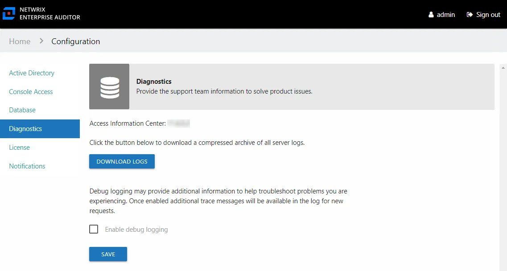The height and width of the screenshot is (271, 507).
Task: Open Console Access settings
Action: [x=31, y=92]
